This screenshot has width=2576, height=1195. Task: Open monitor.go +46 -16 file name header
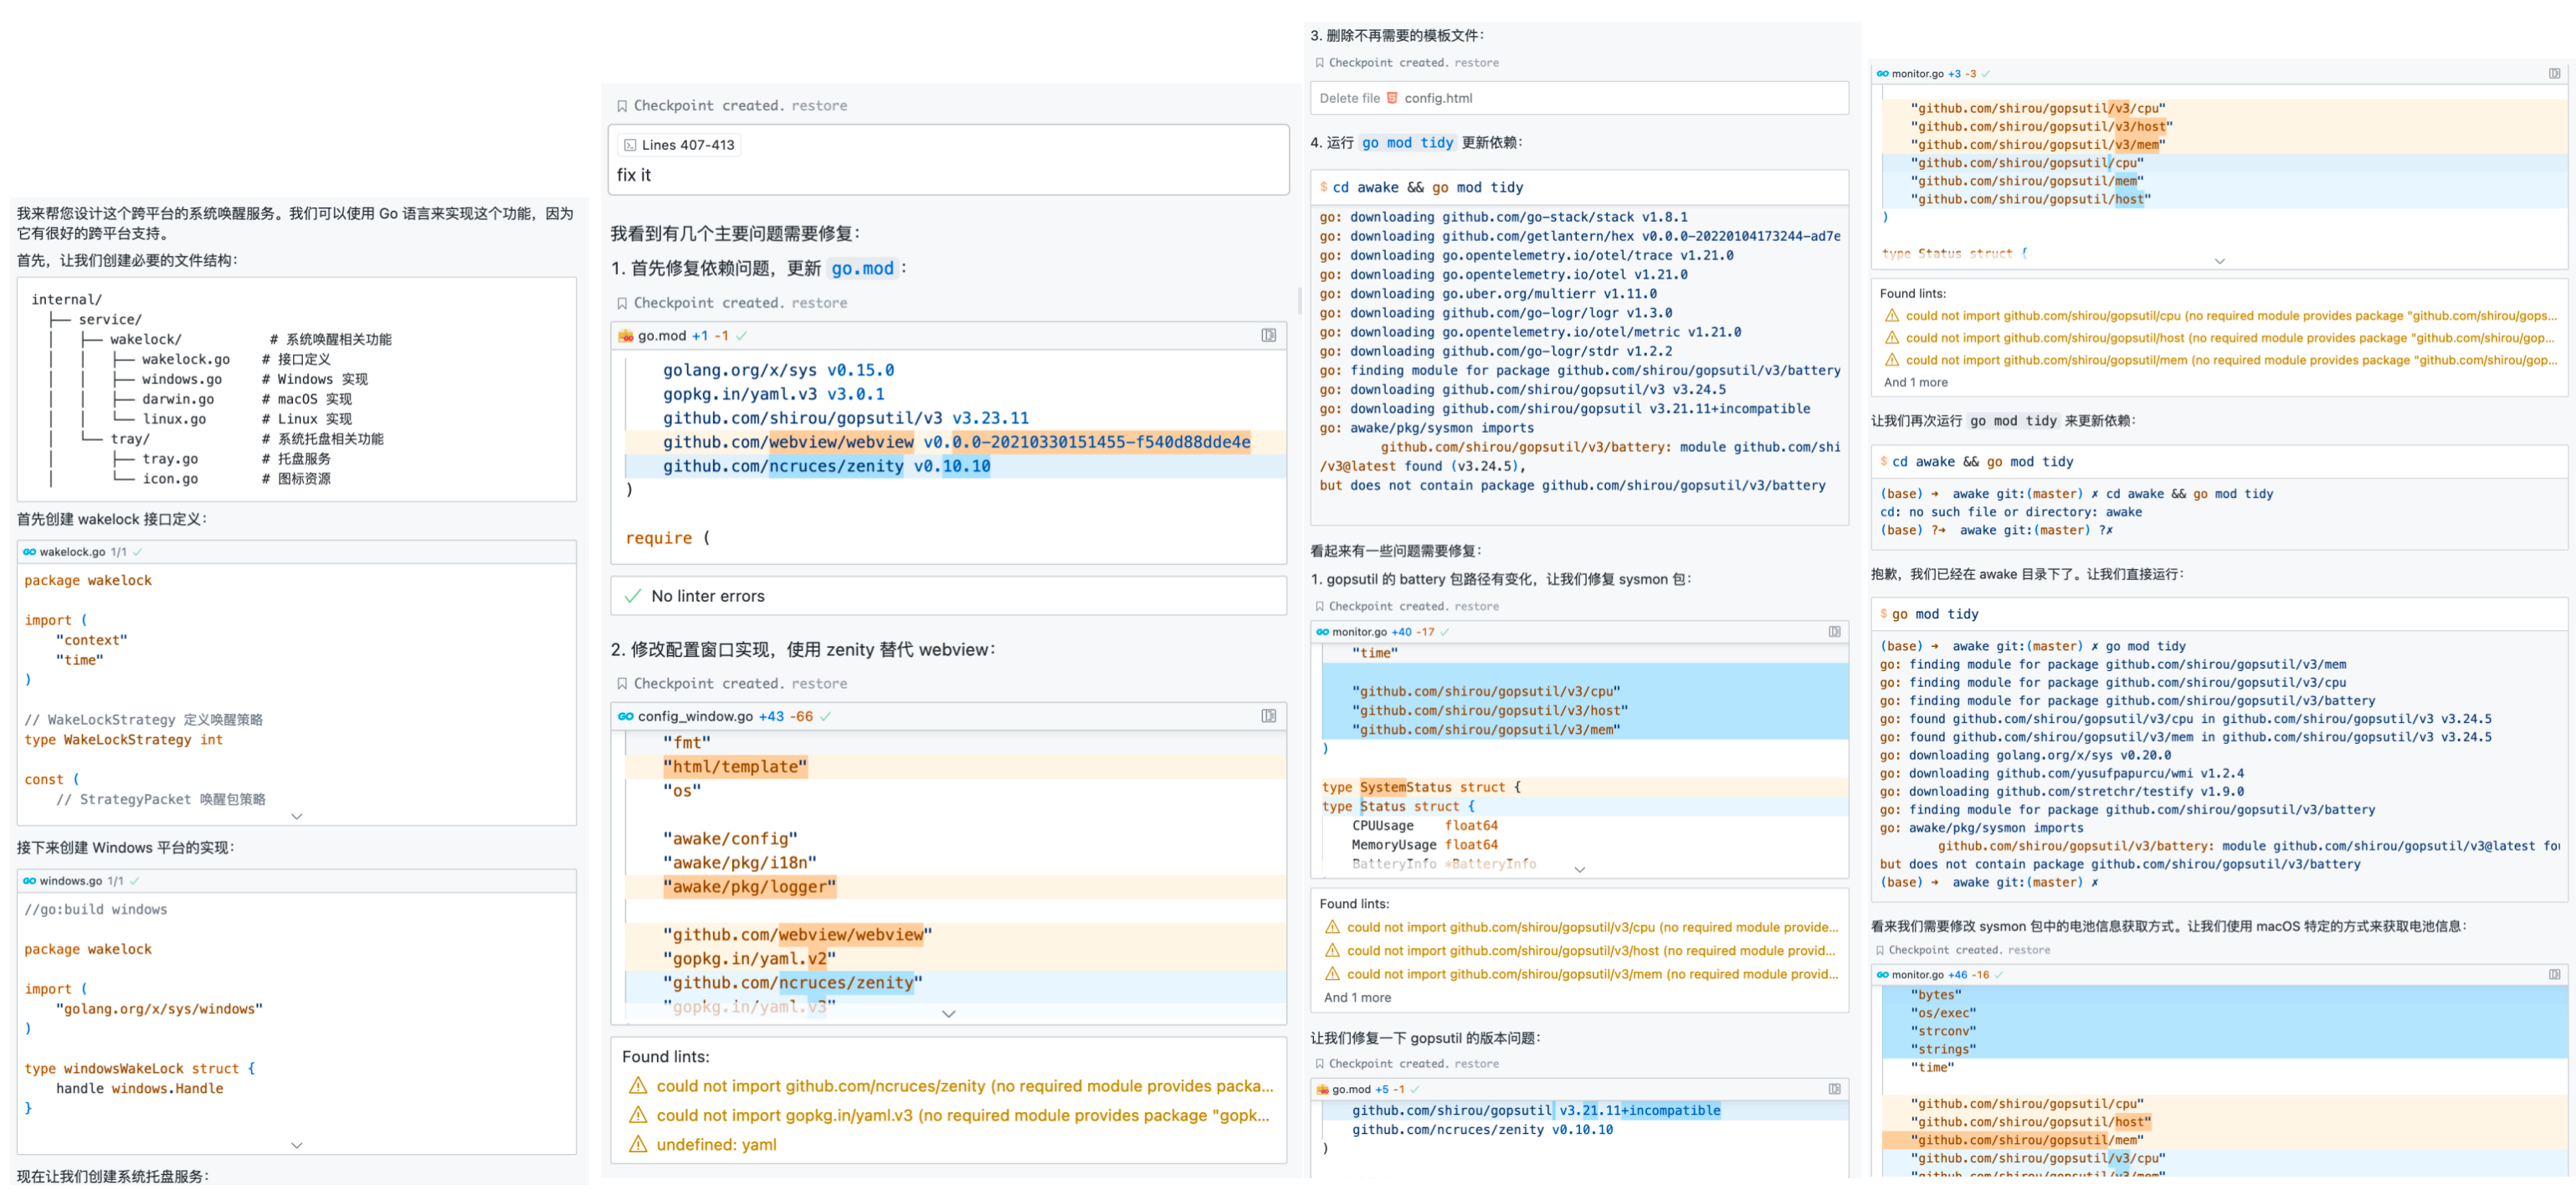pos(1917,974)
